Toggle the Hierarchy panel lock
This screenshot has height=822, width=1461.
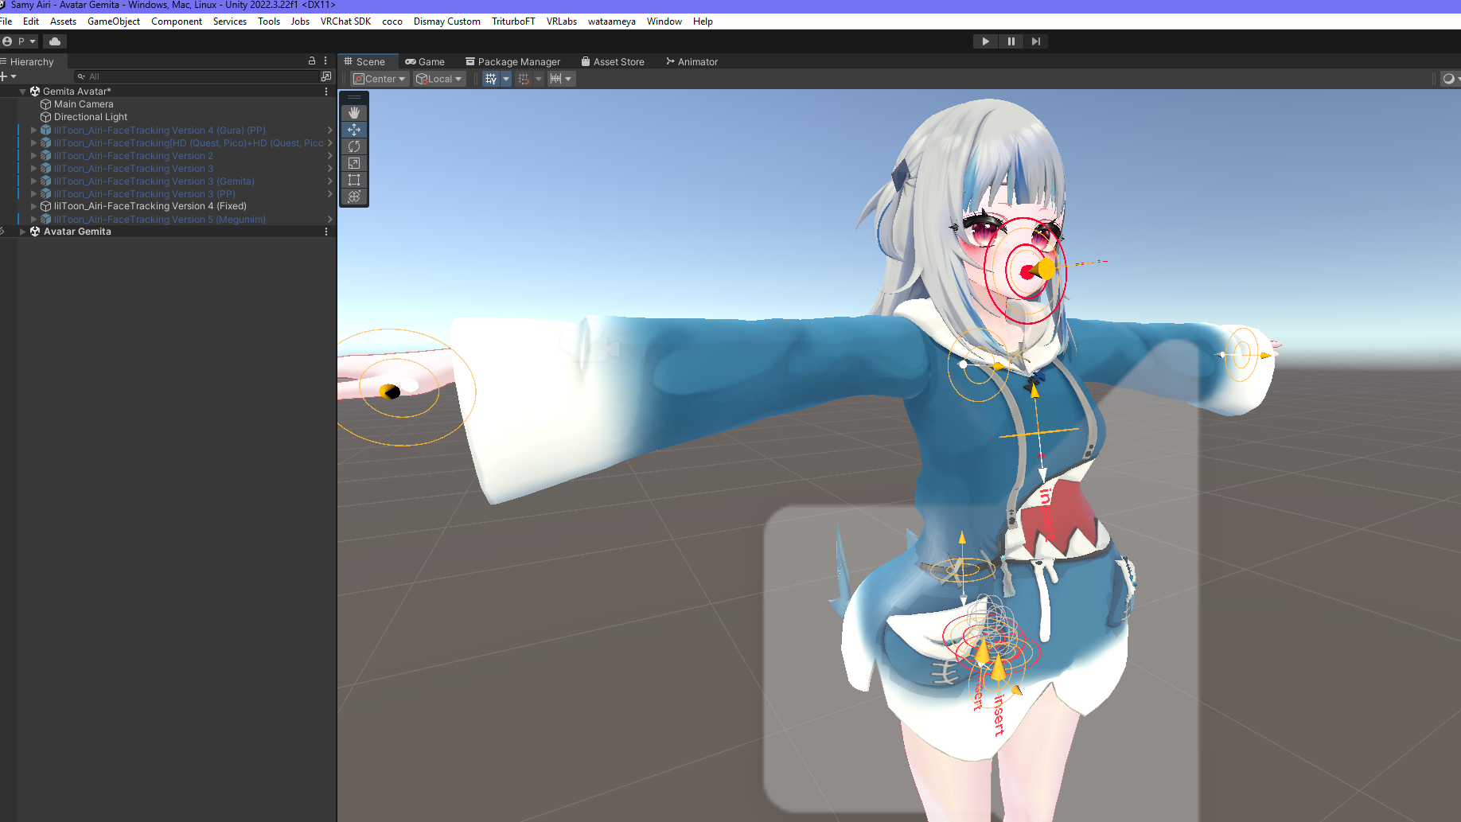coord(312,60)
